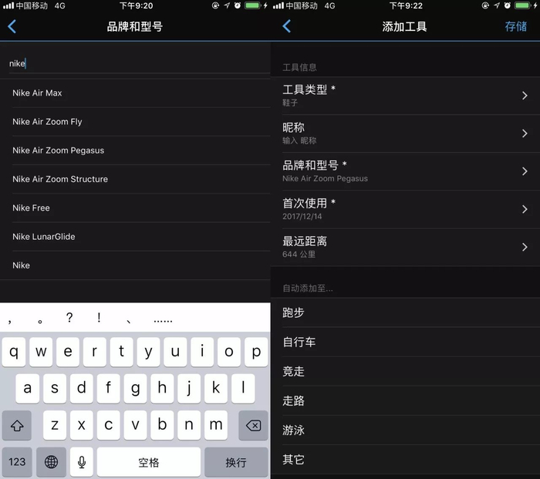The image size is (540, 479).
Task: Insert the question mark suggestion
Action: click(69, 317)
